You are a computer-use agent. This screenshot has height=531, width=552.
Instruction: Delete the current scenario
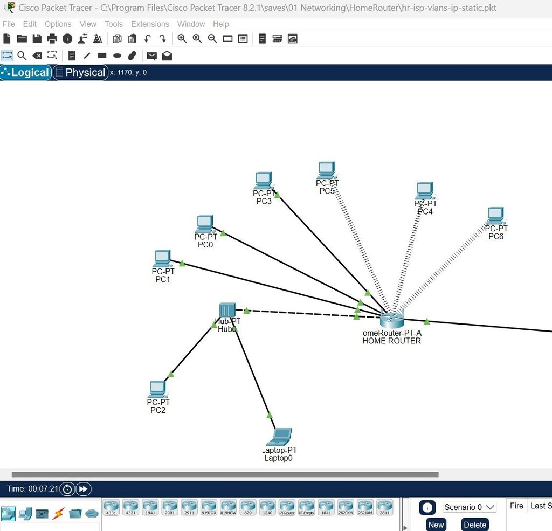[x=475, y=524]
